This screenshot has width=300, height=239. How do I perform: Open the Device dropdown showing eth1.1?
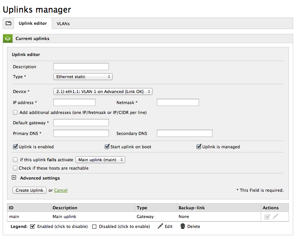tap(103, 91)
